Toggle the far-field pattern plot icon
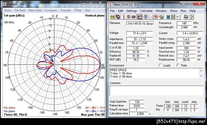The width and height of the screenshot is (207, 125). pos(139,17)
